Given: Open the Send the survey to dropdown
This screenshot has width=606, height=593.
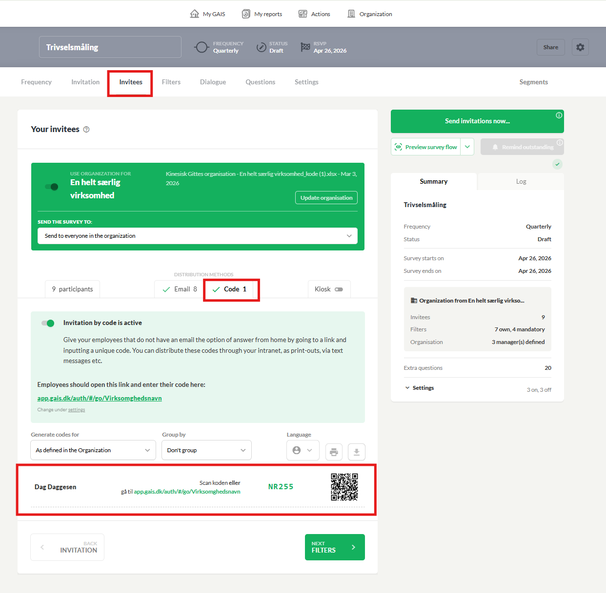Looking at the screenshot, I should pyautogui.click(x=198, y=236).
